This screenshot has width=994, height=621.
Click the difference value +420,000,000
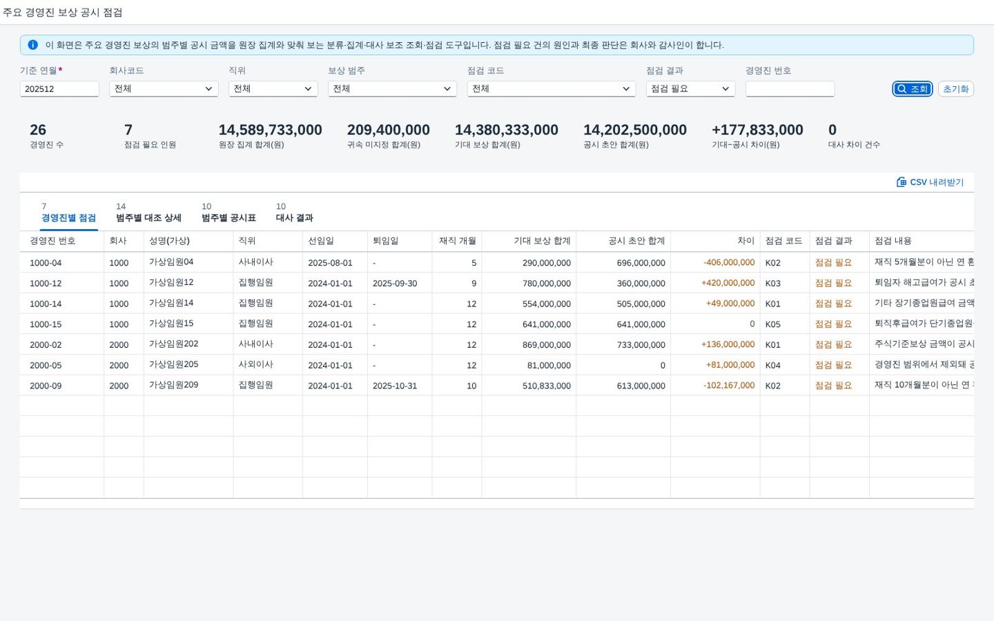[x=728, y=283]
